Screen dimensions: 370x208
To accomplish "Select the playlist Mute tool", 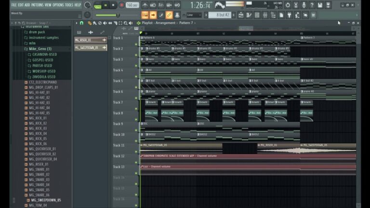I will click(105, 23).
